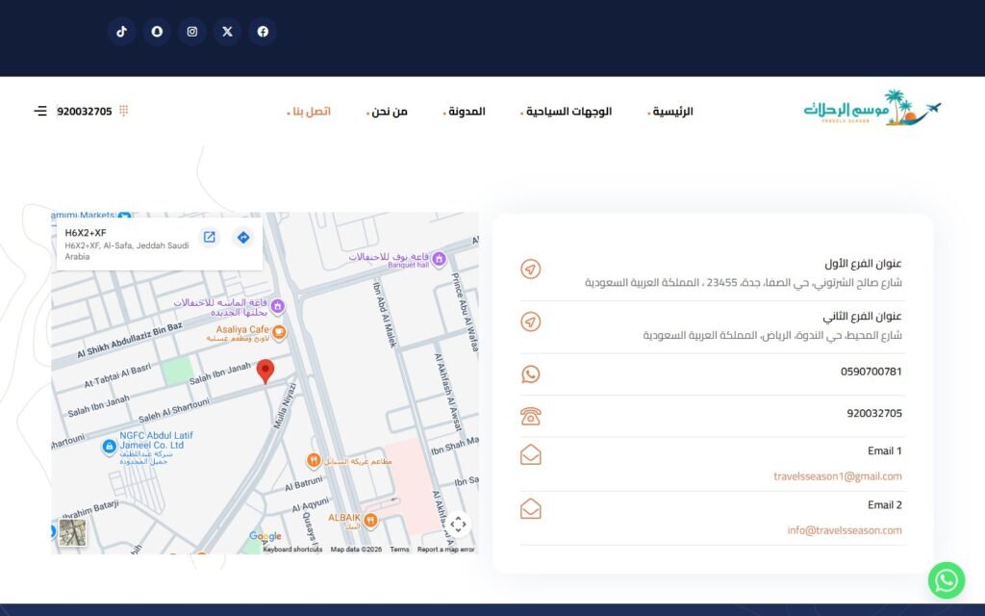
Task: Open the Instagram social link
Action: tap(192, 32)
